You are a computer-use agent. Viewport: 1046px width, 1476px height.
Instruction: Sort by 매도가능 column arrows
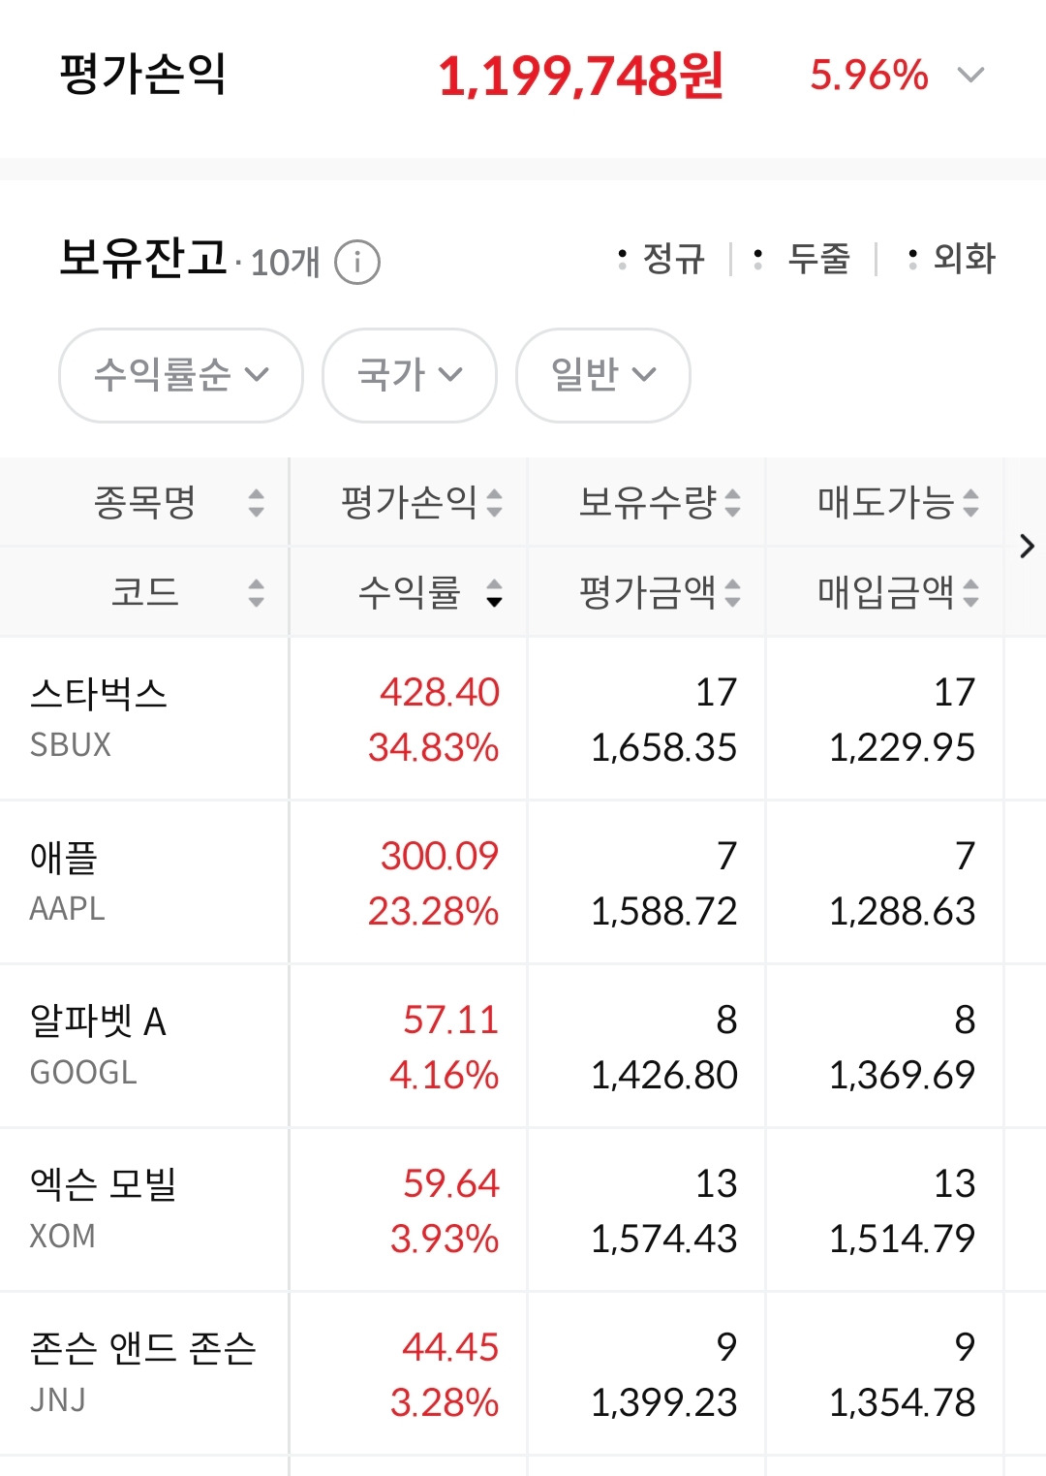tap(970, 502)
